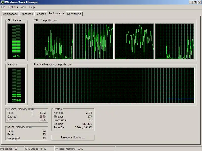Click the Task Manager title bar icon

coord(2,2)
